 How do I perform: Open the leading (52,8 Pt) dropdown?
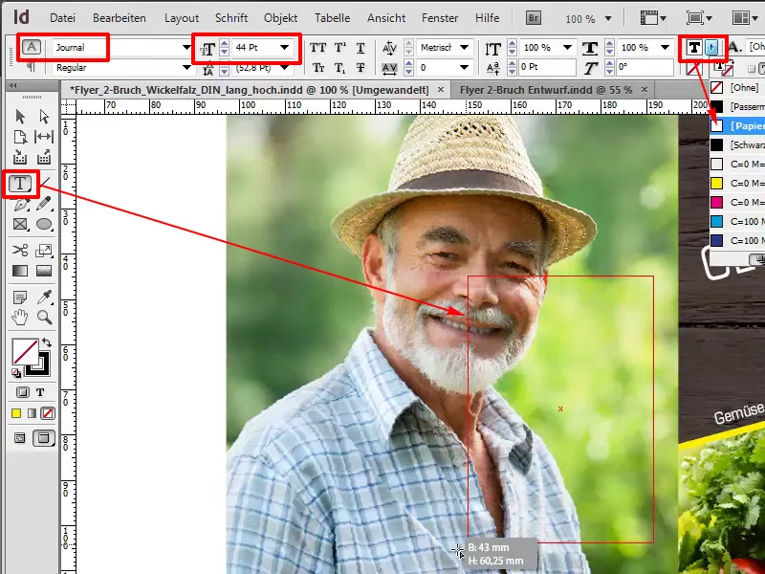tap(284, 67)
